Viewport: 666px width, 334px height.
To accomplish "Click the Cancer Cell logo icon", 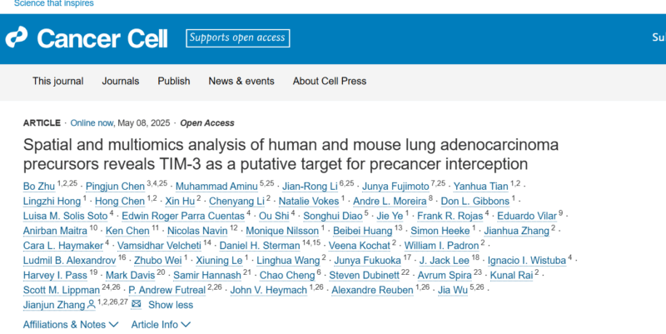I will pos(16,37).
